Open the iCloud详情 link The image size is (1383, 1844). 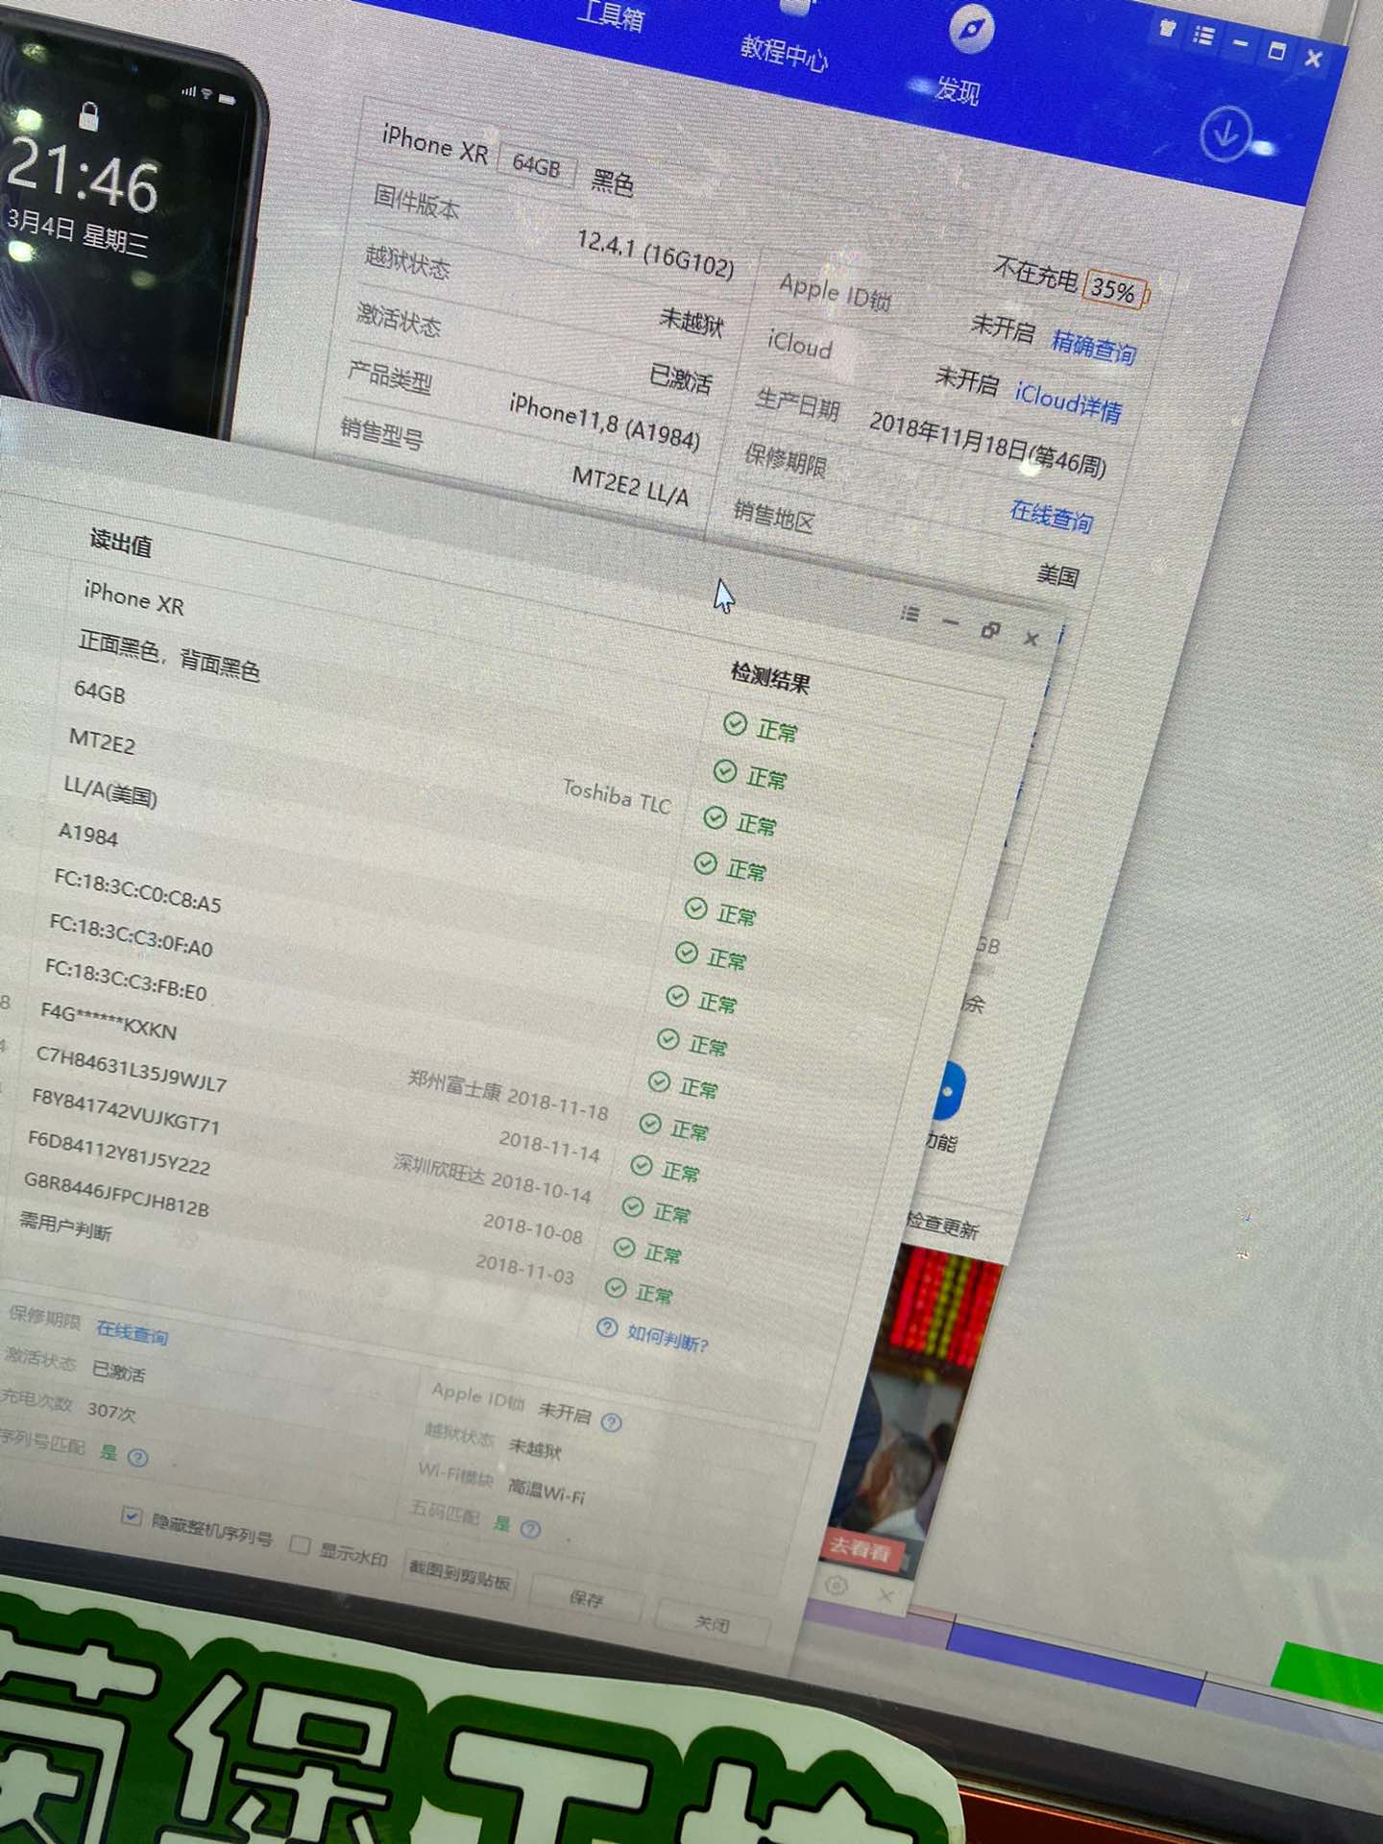tap(1068, 402)
